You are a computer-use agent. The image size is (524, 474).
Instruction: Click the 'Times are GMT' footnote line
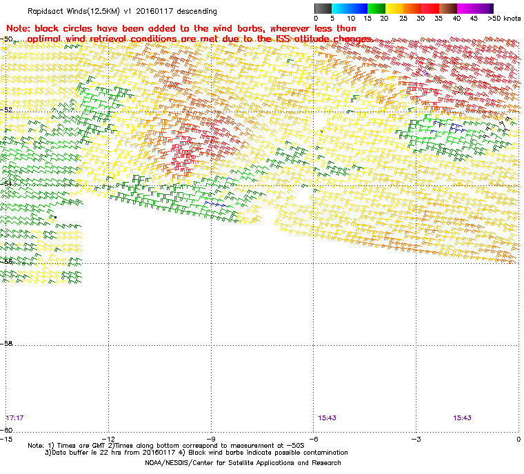click(x=165, y=446)
